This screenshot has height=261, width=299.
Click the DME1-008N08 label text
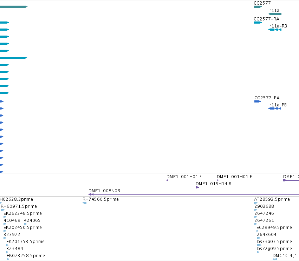tap(104, 191)
